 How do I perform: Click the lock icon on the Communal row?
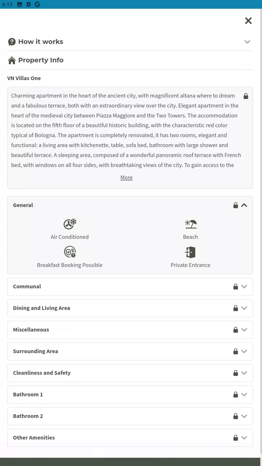[x=235, y=287]
